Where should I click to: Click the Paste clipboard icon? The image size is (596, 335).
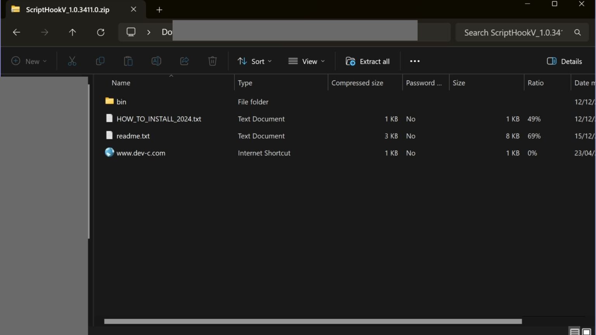coord(128,61)
